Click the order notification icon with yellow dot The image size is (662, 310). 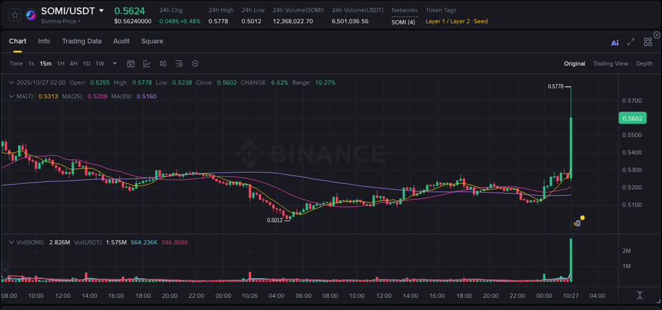(x=577, y=223)
